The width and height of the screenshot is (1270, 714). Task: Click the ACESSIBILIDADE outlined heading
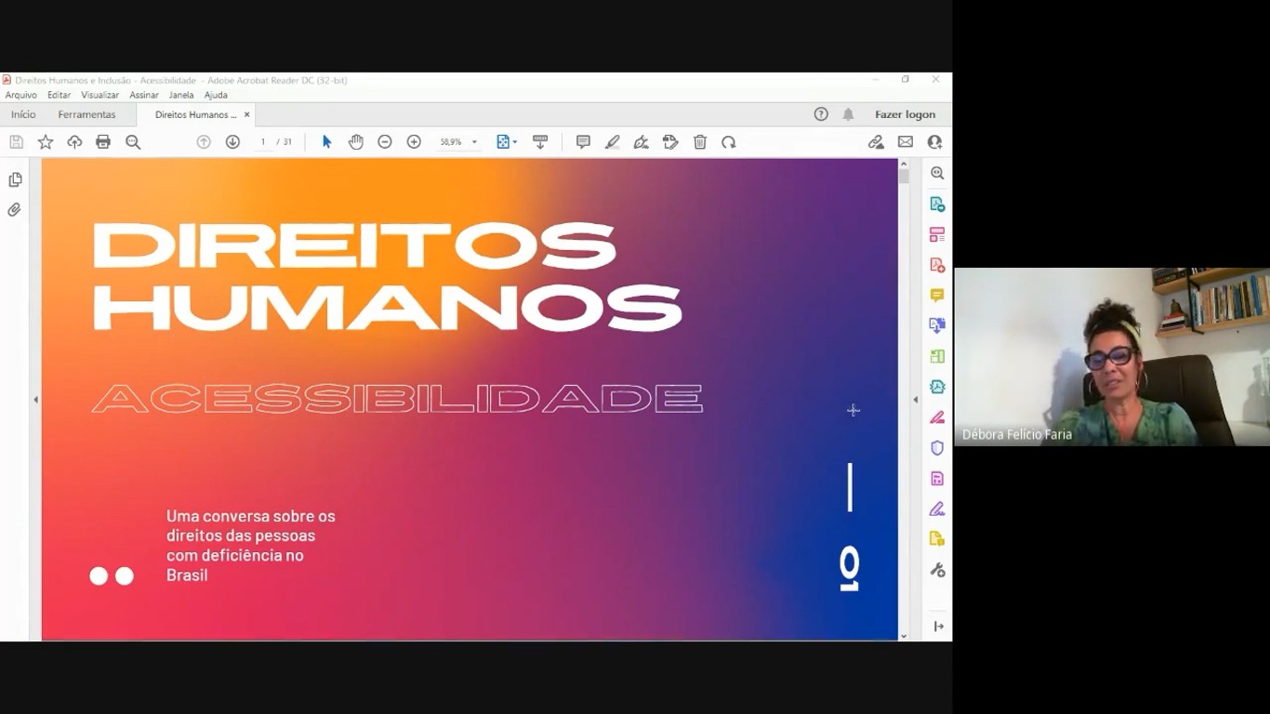click(x=397, y=398)
